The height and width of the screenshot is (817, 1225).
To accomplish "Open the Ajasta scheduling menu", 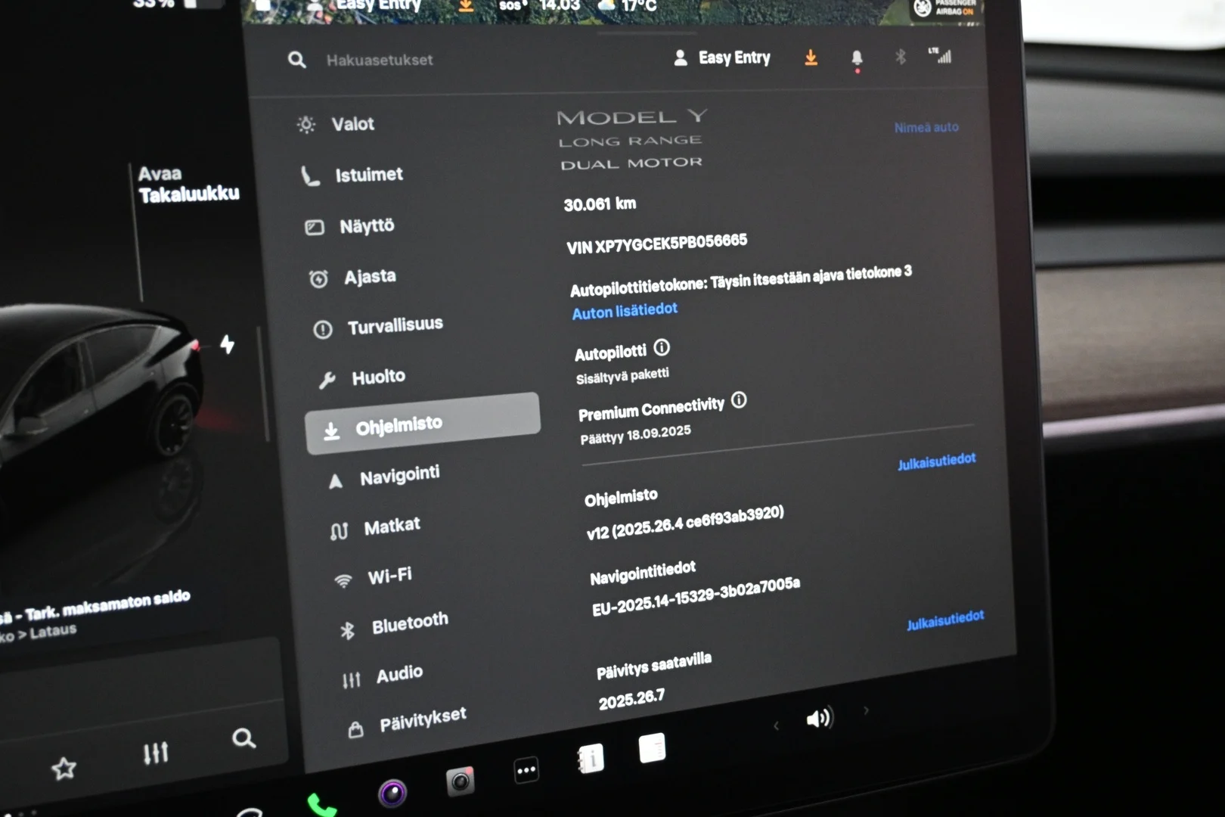I will tap(352, 277).
